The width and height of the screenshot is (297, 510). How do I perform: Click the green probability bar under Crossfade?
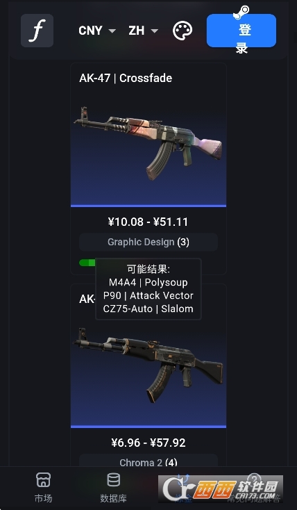pos(87,263)
